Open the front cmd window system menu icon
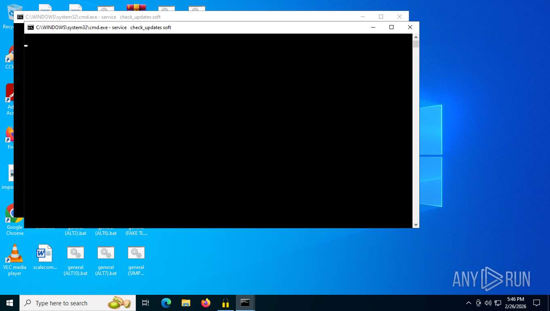Viewport: 550px width, 311px height. click(x=31, y=28)
